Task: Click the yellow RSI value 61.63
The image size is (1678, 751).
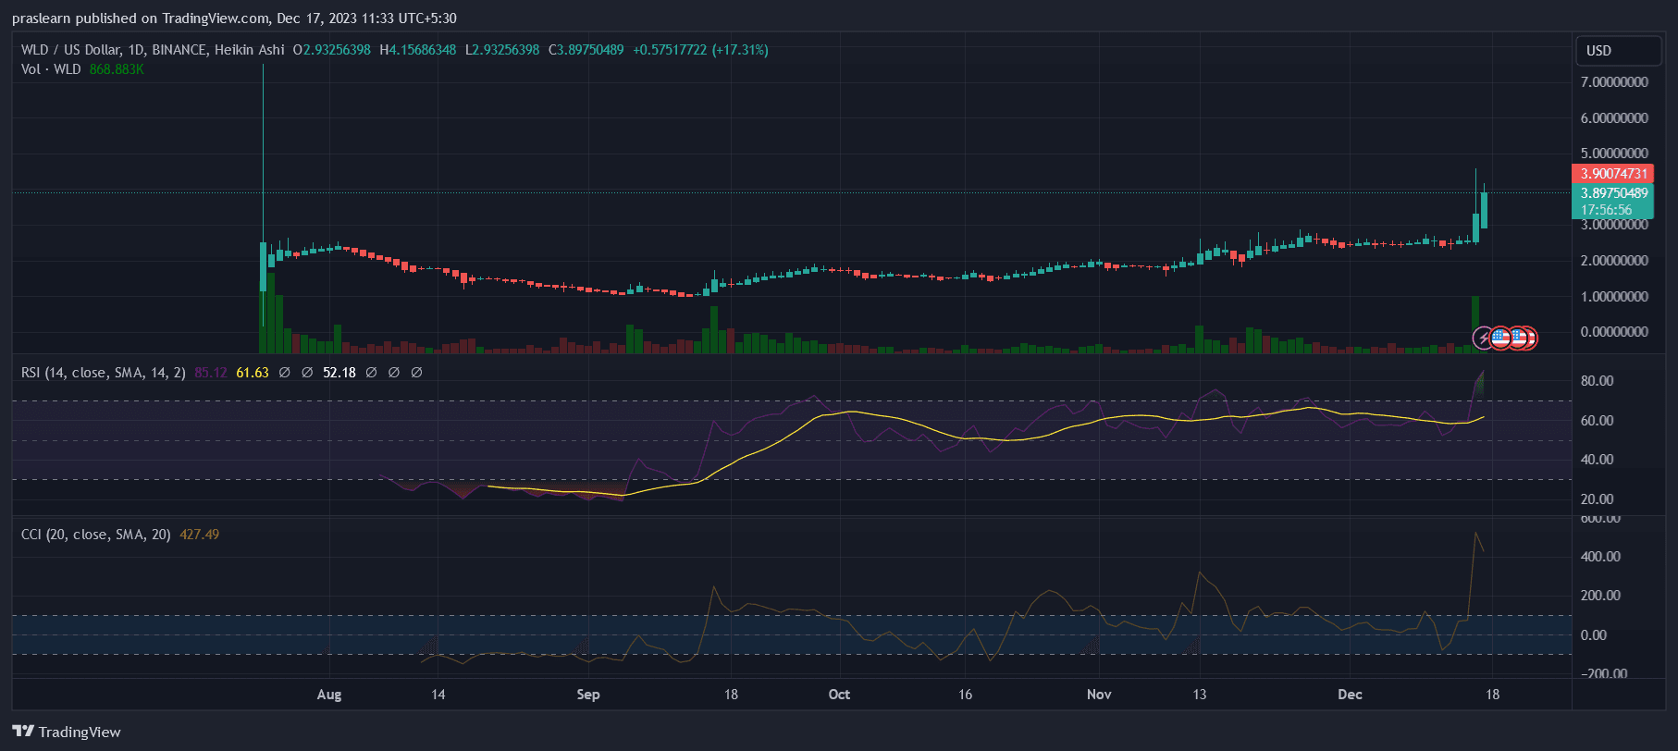Action: coord(253,373)
